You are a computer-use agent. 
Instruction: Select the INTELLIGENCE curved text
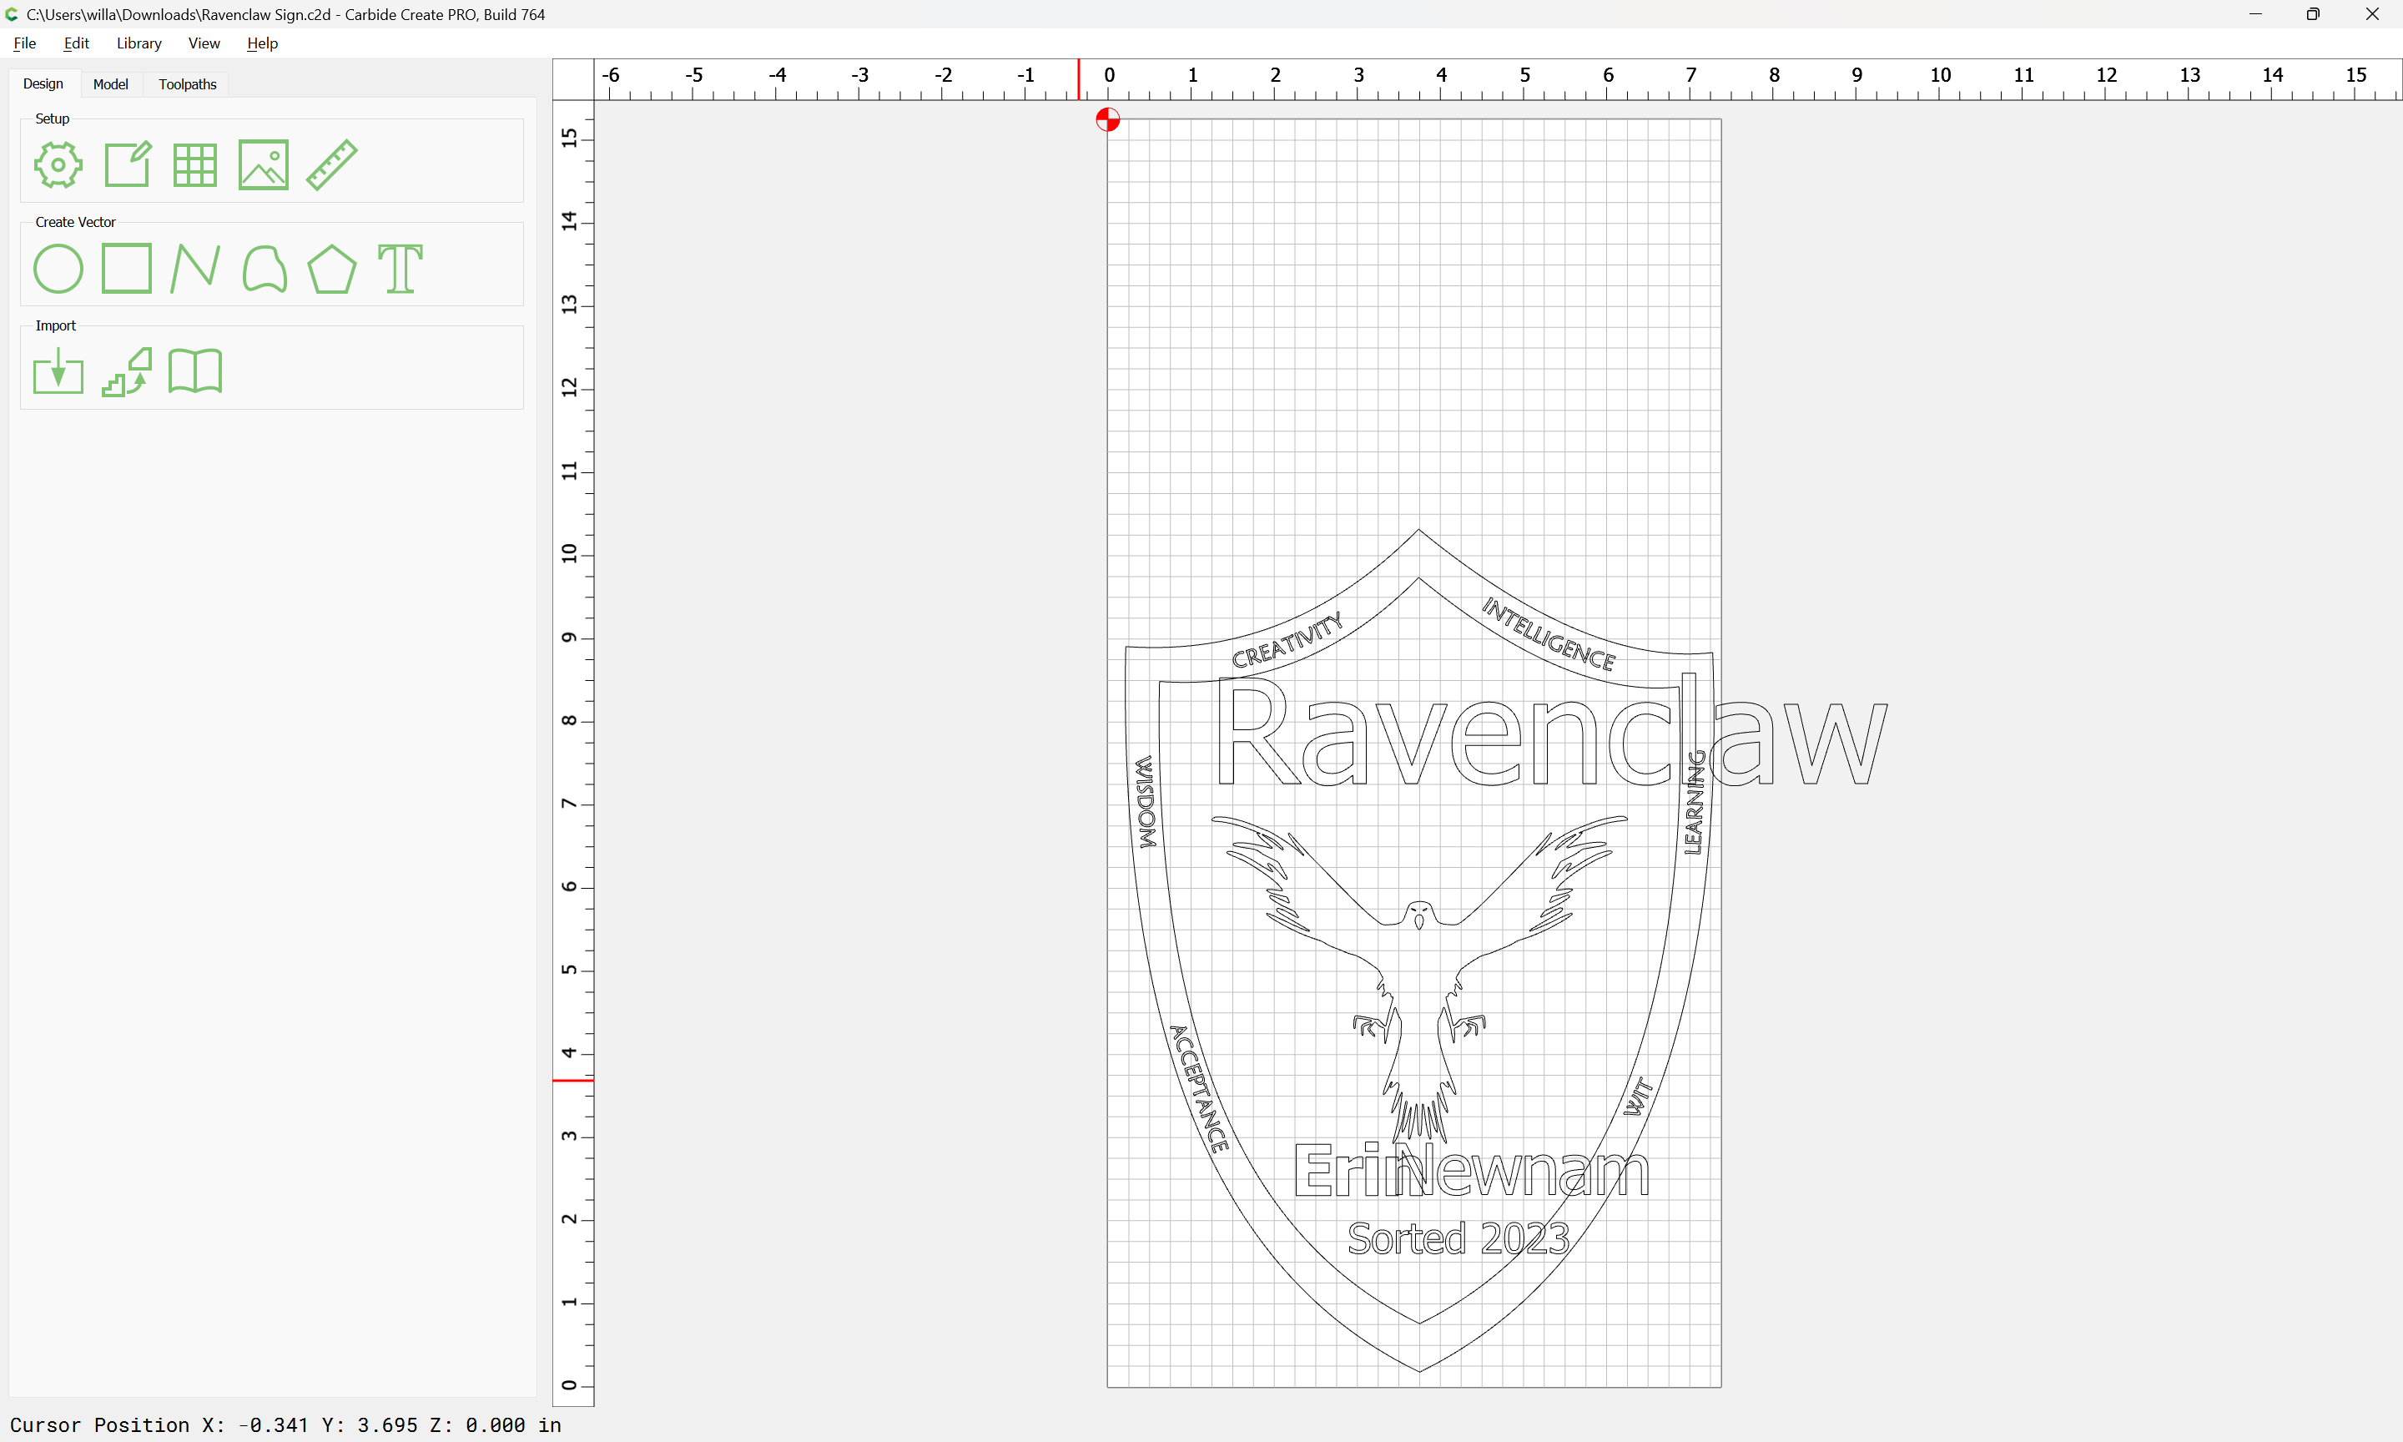click(1549, 633)
